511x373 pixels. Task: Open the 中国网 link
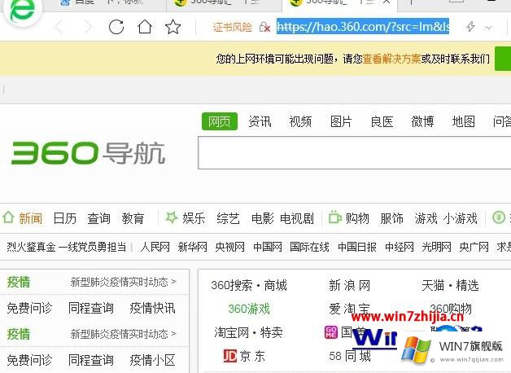pos(268,247)
